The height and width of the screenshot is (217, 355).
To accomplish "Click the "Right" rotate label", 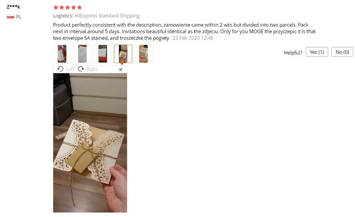I will point(92,69).
